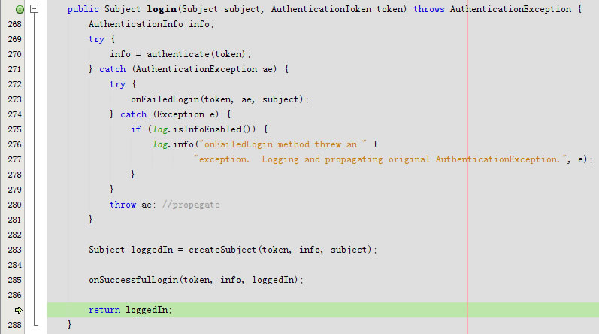Collapse the login method fold toggle

pos(34,8)
